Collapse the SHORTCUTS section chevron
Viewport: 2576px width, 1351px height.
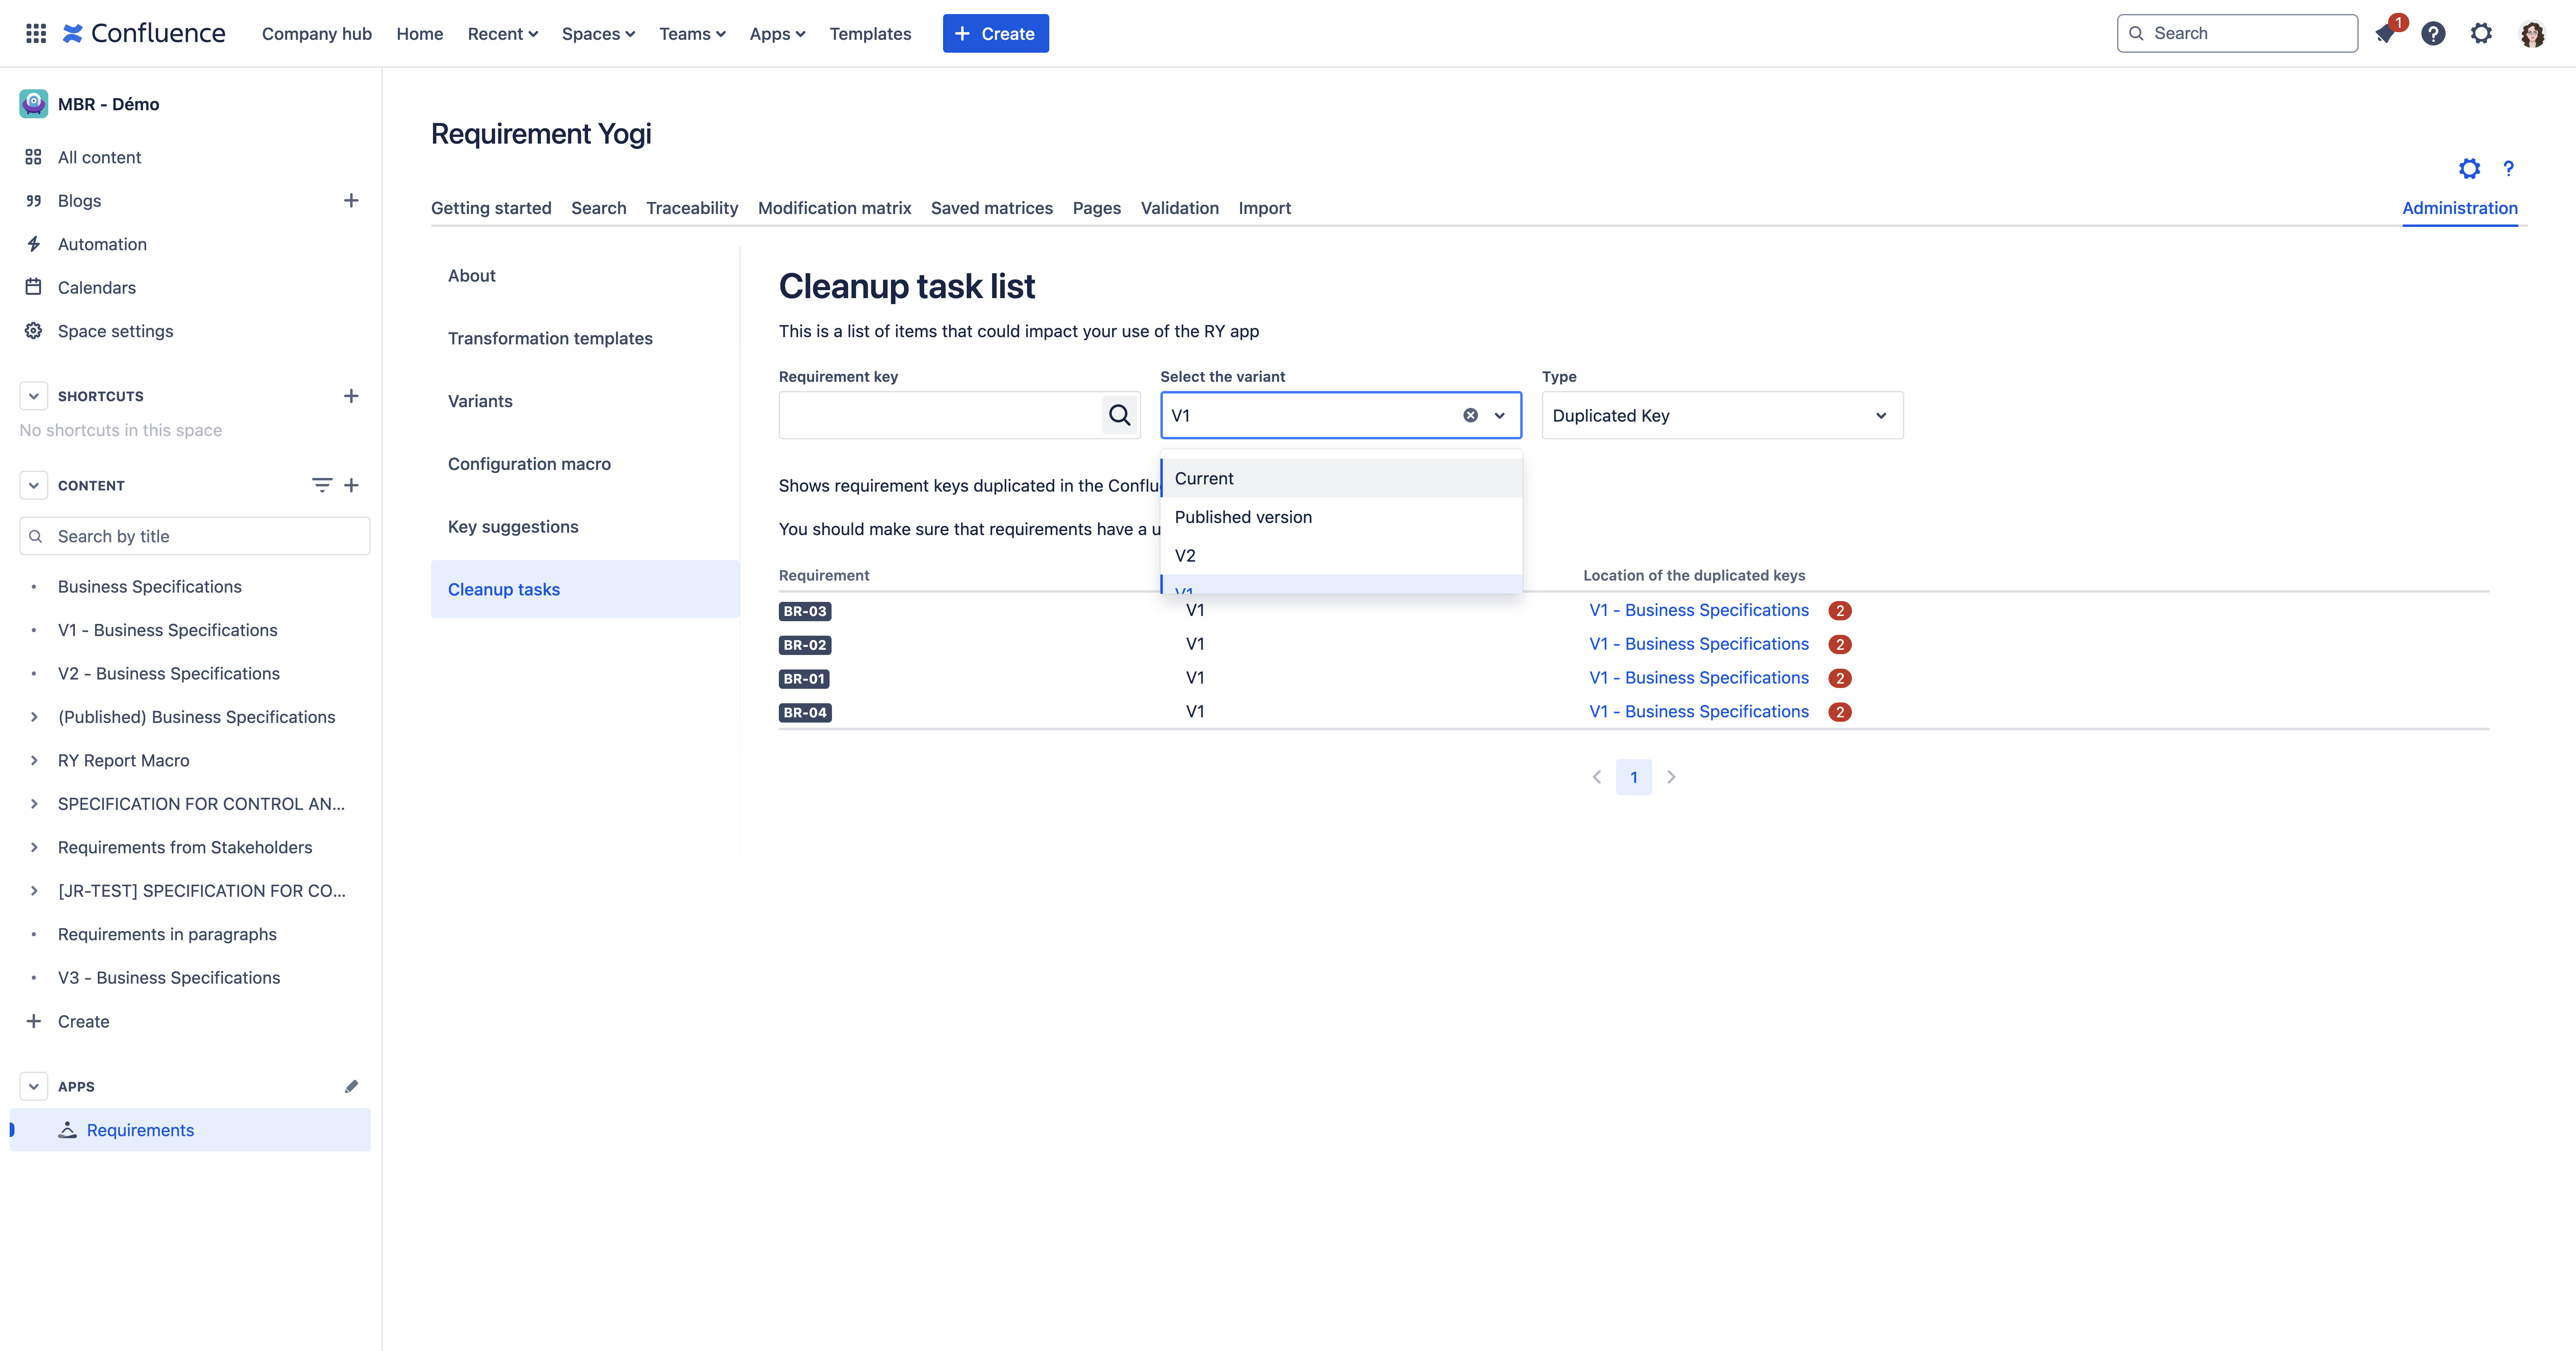pyautogui.click(x=34, y=396)
